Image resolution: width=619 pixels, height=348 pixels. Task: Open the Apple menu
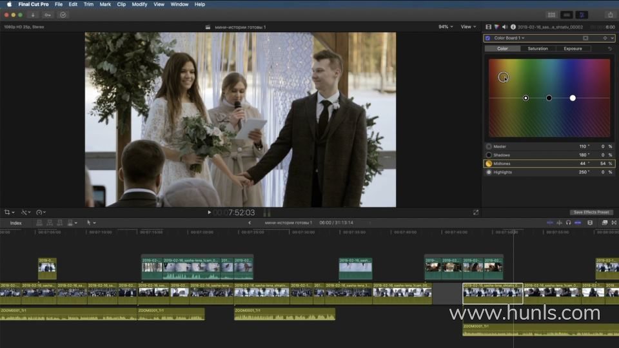[x=9, y=5]
